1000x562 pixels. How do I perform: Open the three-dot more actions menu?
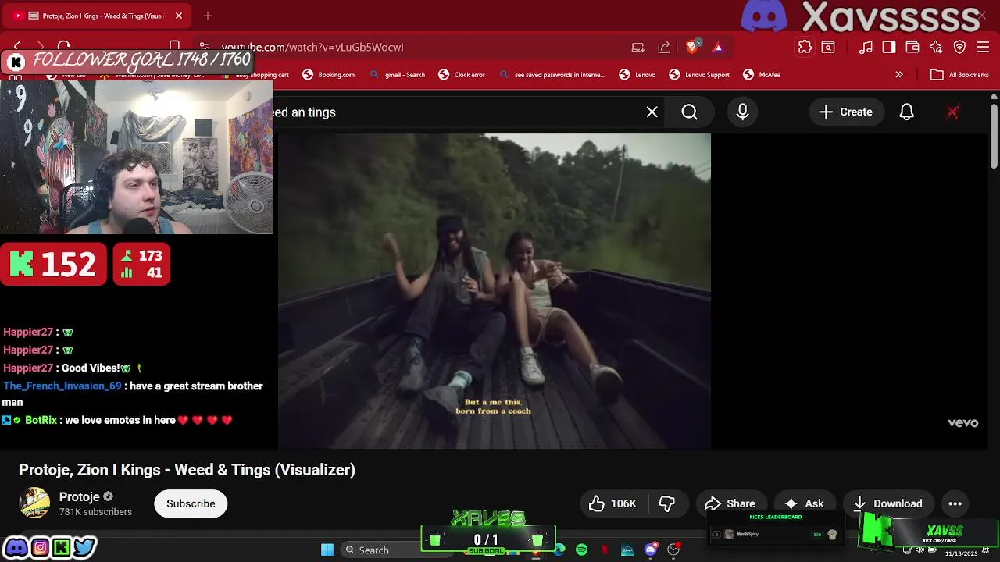955,503
